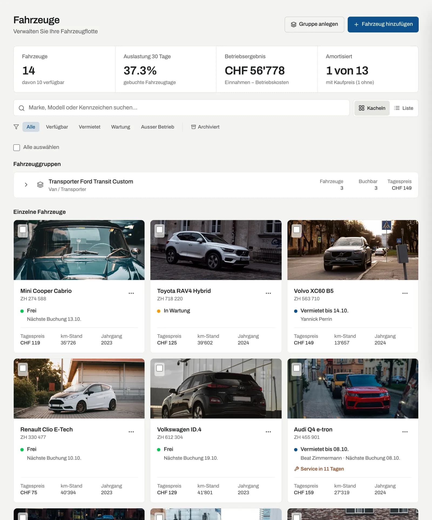Open the Mini Cooper Cabrio photo
Viewport: 432px width, 520px height.
tap(79, 250)
